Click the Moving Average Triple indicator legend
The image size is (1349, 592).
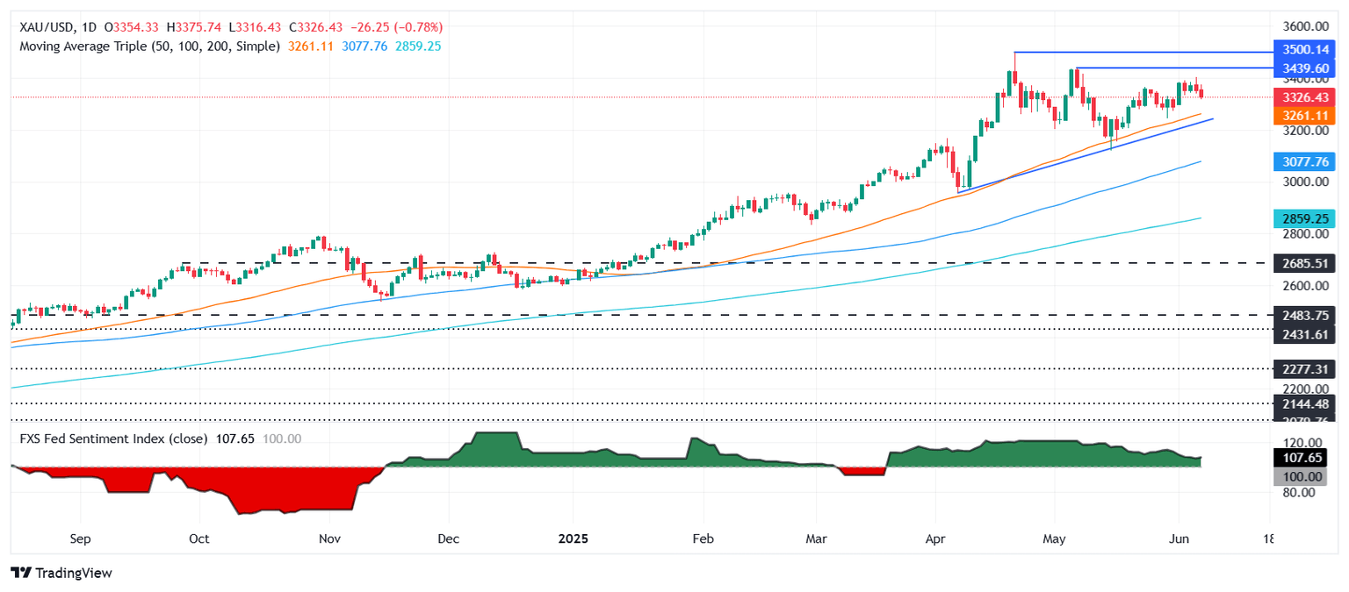149,46
